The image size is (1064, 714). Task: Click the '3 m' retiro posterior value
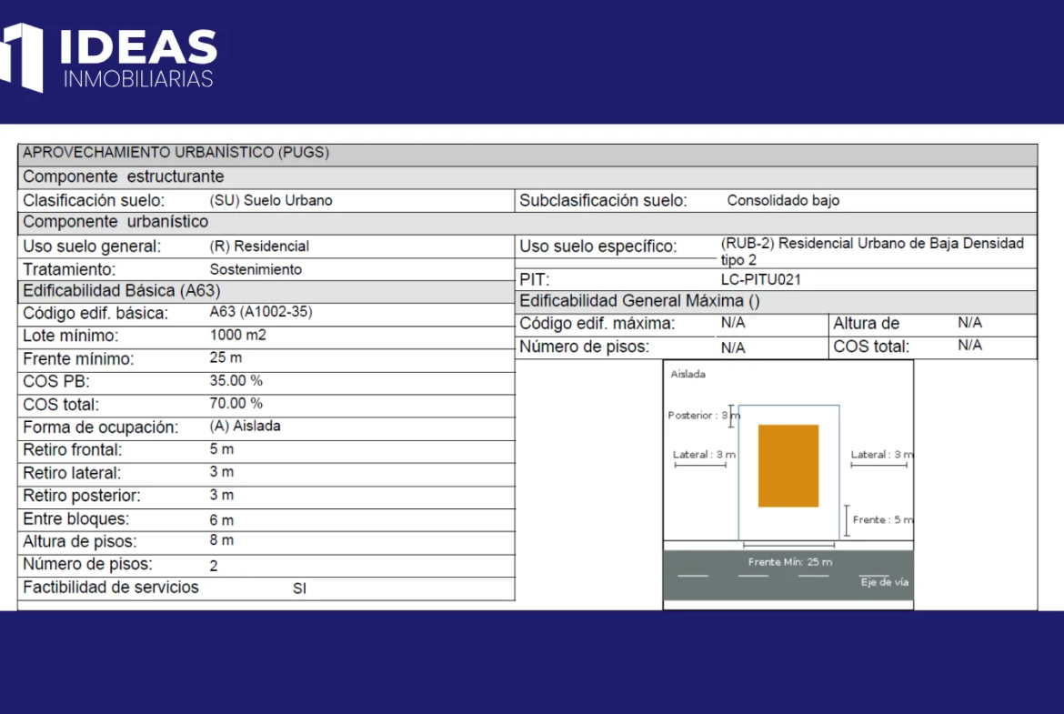tap(221, 495)
